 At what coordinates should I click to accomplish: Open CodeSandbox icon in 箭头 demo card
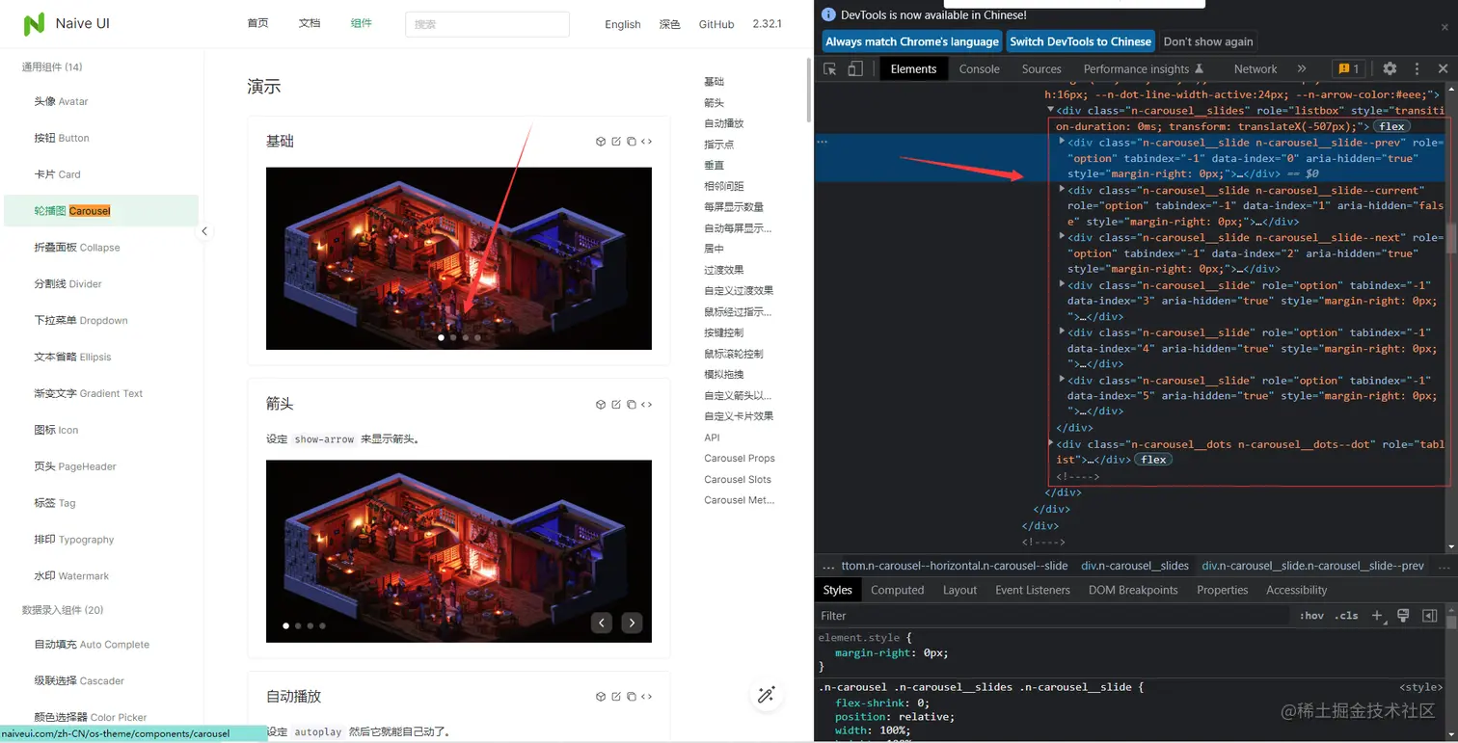click(x=601, y=405)
